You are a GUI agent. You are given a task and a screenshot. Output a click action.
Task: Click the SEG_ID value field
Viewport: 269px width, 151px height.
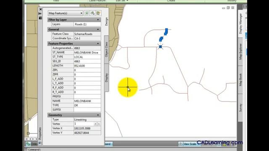tap(87, 61)
